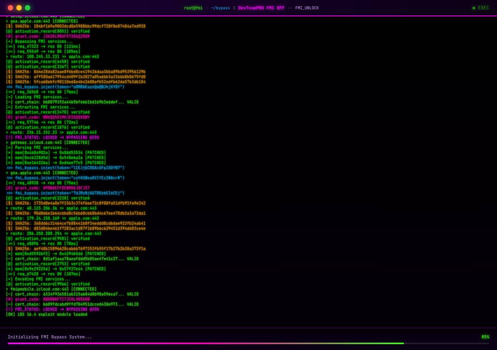Click the 85% progress value
The image size is (497, 350).
tap(485, 337)
